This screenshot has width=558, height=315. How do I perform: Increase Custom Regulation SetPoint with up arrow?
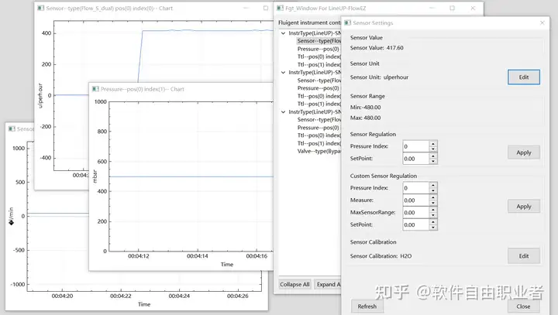pyautogui.click(x=433, y=222)
